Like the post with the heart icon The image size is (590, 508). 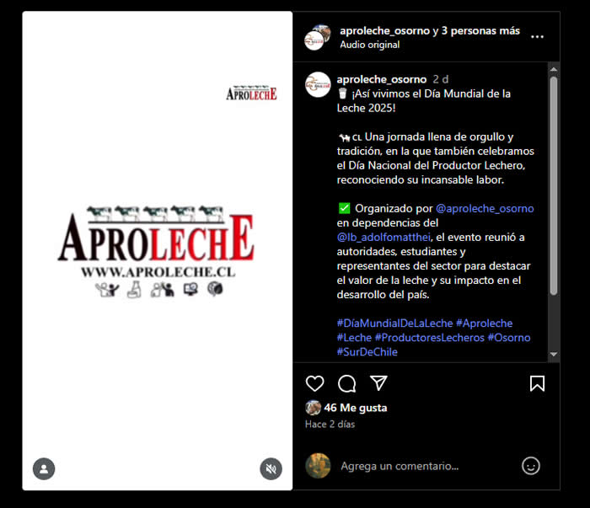point(315,383)
